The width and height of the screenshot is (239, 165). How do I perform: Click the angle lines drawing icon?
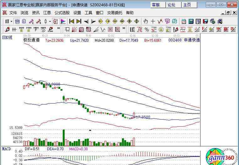(x=96, y=29)
